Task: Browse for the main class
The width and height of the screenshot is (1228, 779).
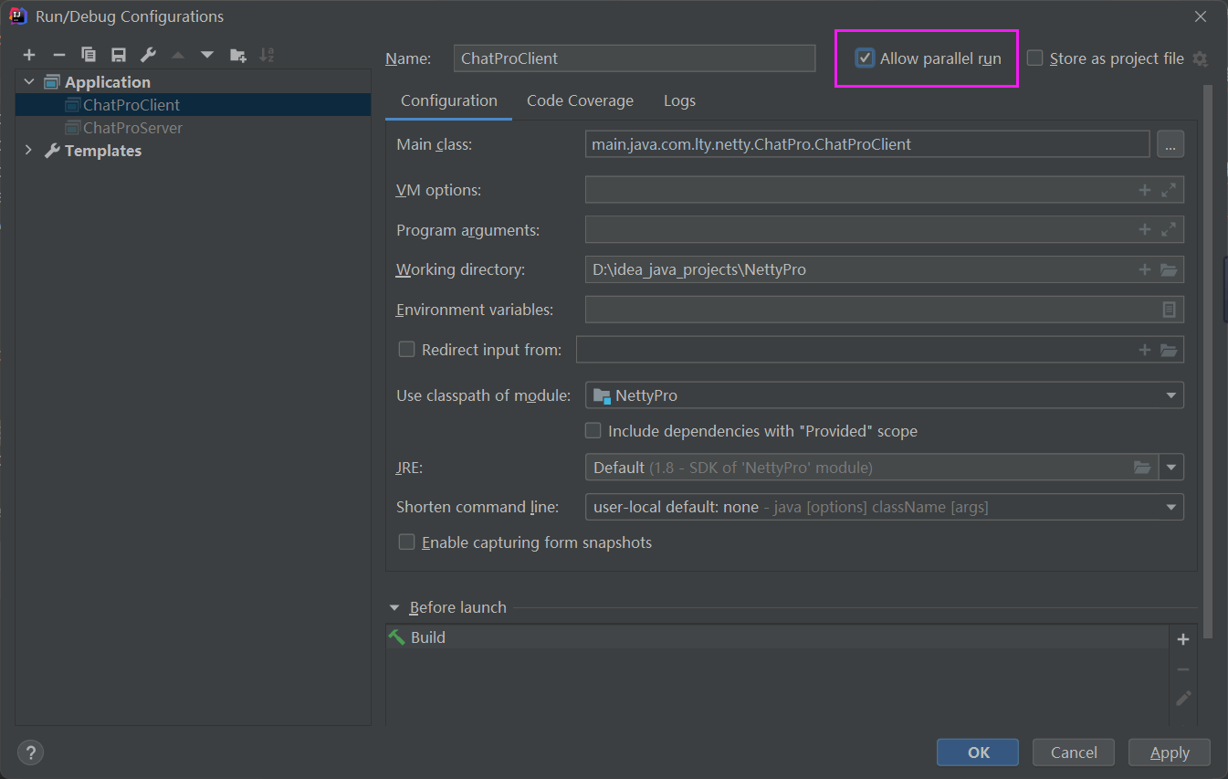Action: click(x=1170, y=143)
